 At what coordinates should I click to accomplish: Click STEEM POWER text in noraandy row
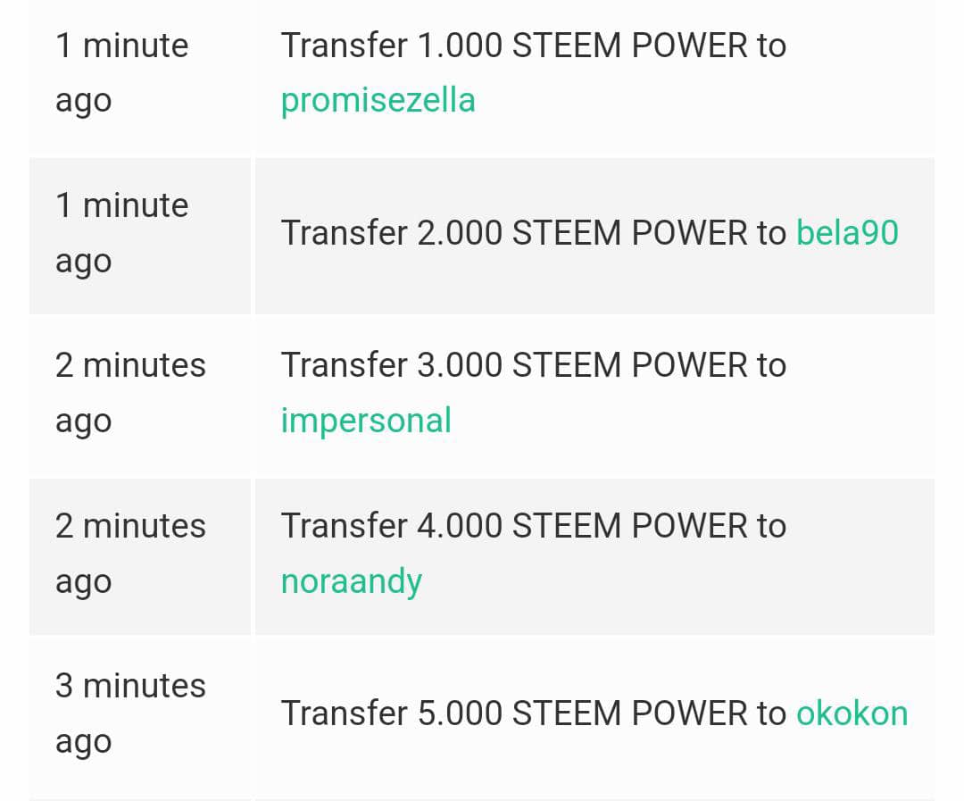631,526
